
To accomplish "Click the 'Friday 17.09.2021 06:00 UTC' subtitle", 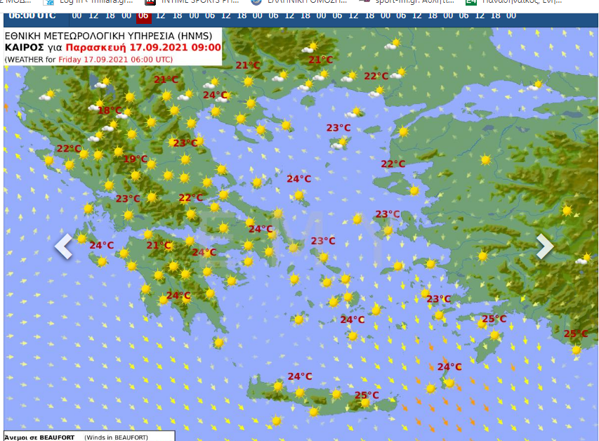I will pyautogui.click(x=115, y=60).
